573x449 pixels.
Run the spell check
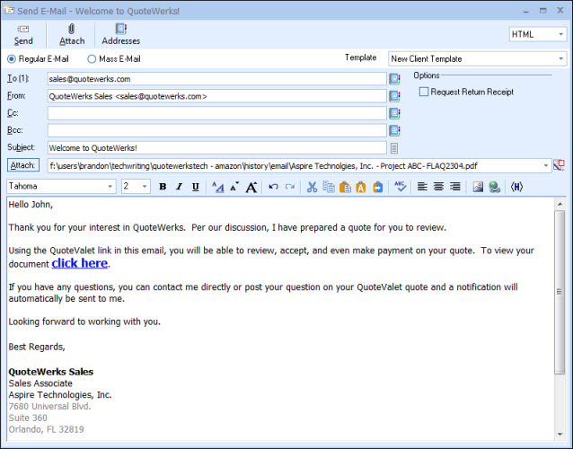point(401,187)
